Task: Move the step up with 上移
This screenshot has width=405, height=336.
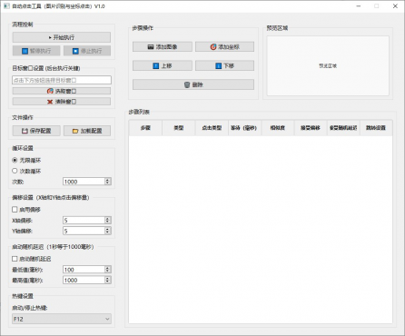Action: [x=163, y=65]
